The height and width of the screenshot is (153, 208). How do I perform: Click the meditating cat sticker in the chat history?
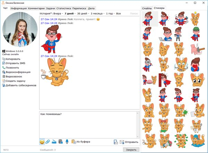[x=55, y=72]
